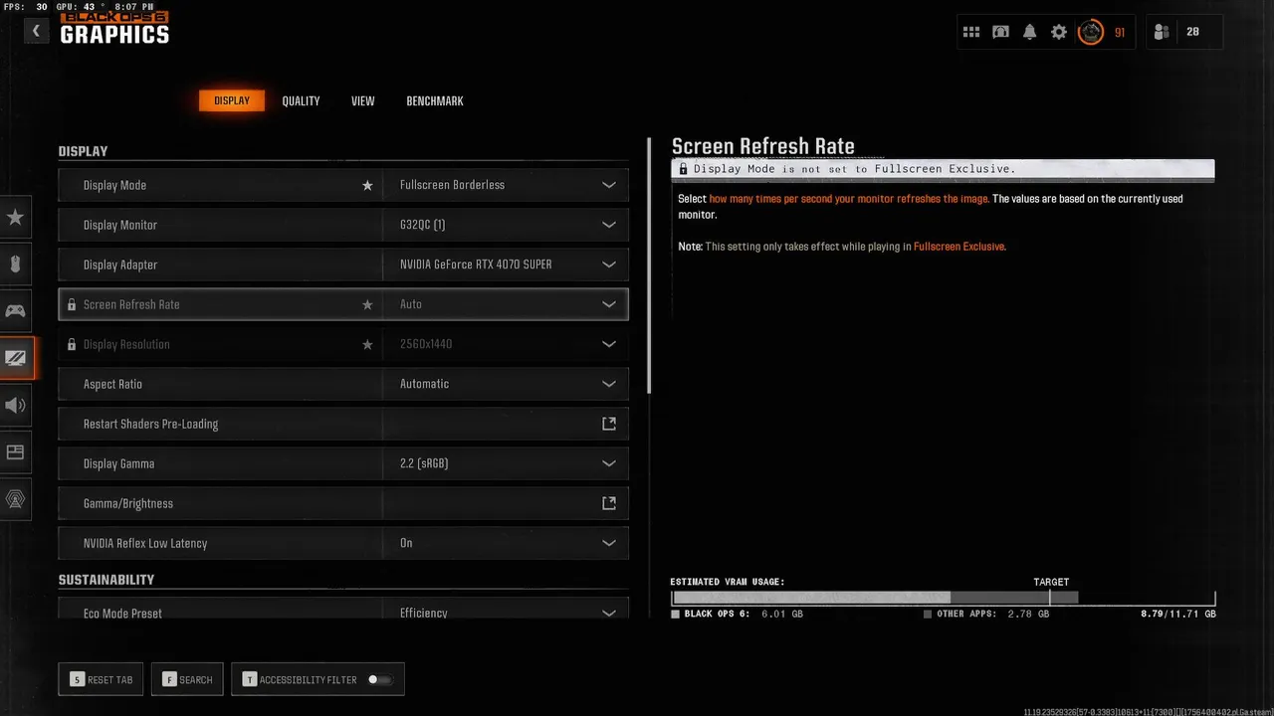Click Gamma/Brightness label
Image resolution: width=1274 pixels, height=716 pixels.
[128, 503]
